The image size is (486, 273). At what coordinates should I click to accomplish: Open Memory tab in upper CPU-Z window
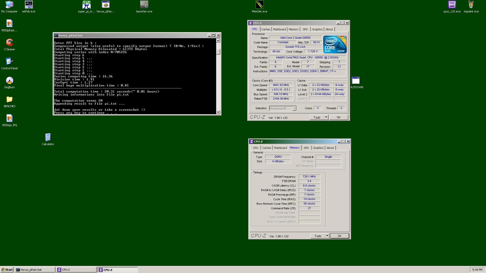293,29
